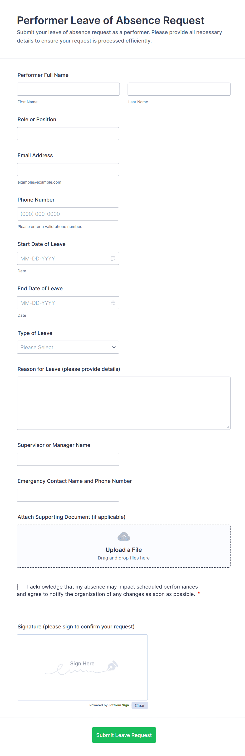This screenshot has height=756, width=245.
Task: Tick the absence acknowledgment checkbox
Action: coord(21,587)
